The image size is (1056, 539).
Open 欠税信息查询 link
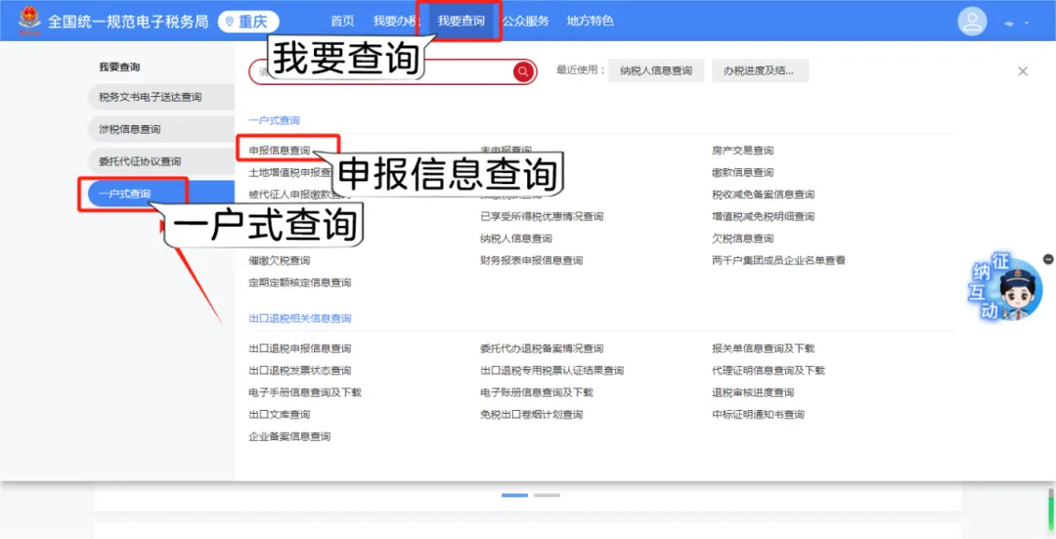coord(743,239)
